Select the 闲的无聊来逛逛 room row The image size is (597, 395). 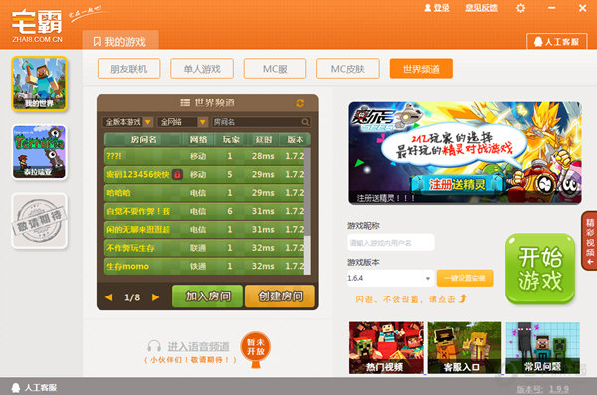pyautogui.click(x=205, y=229)
